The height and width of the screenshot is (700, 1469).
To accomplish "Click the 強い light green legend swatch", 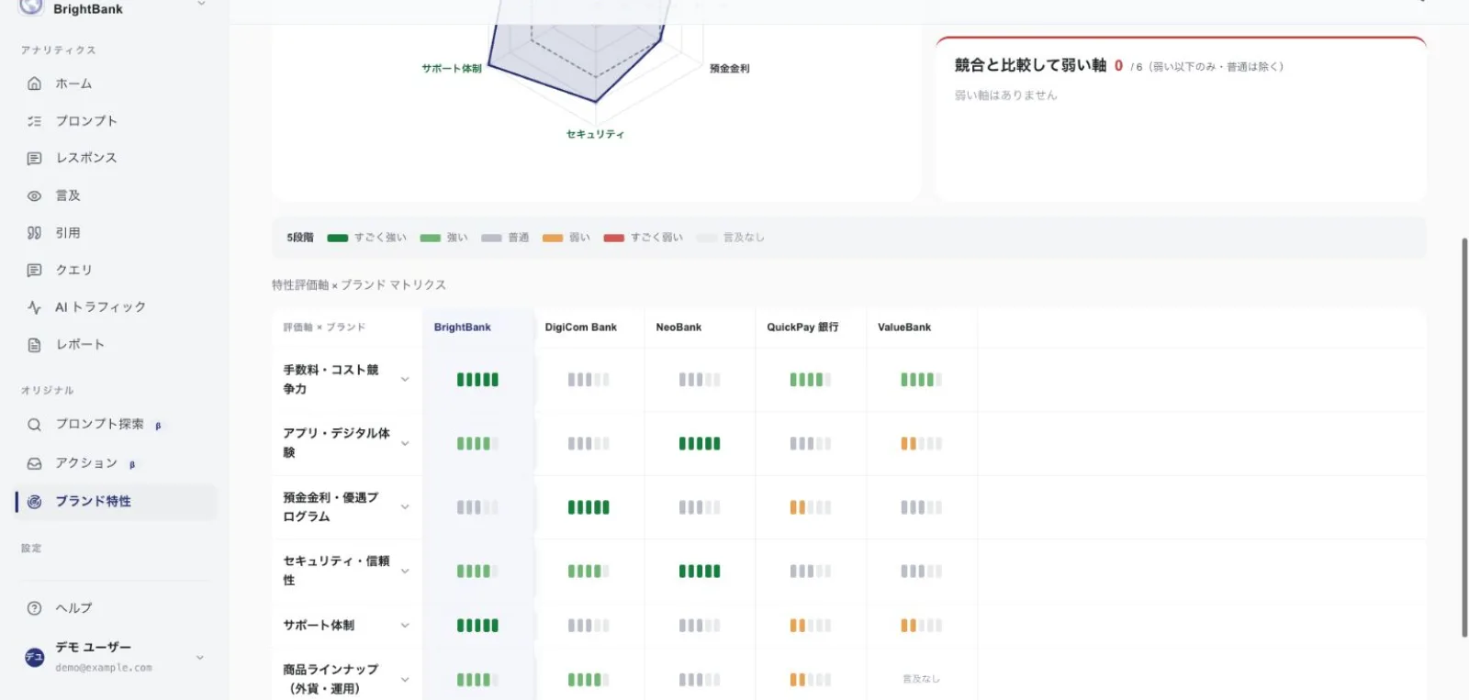I will click(431, 238).
